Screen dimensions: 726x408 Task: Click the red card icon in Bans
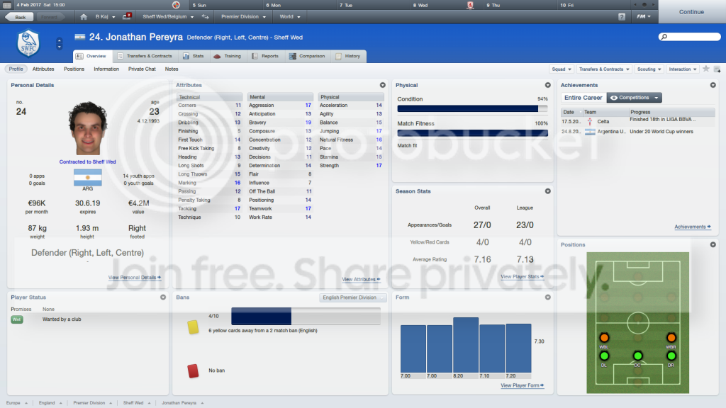coord(193,370)
